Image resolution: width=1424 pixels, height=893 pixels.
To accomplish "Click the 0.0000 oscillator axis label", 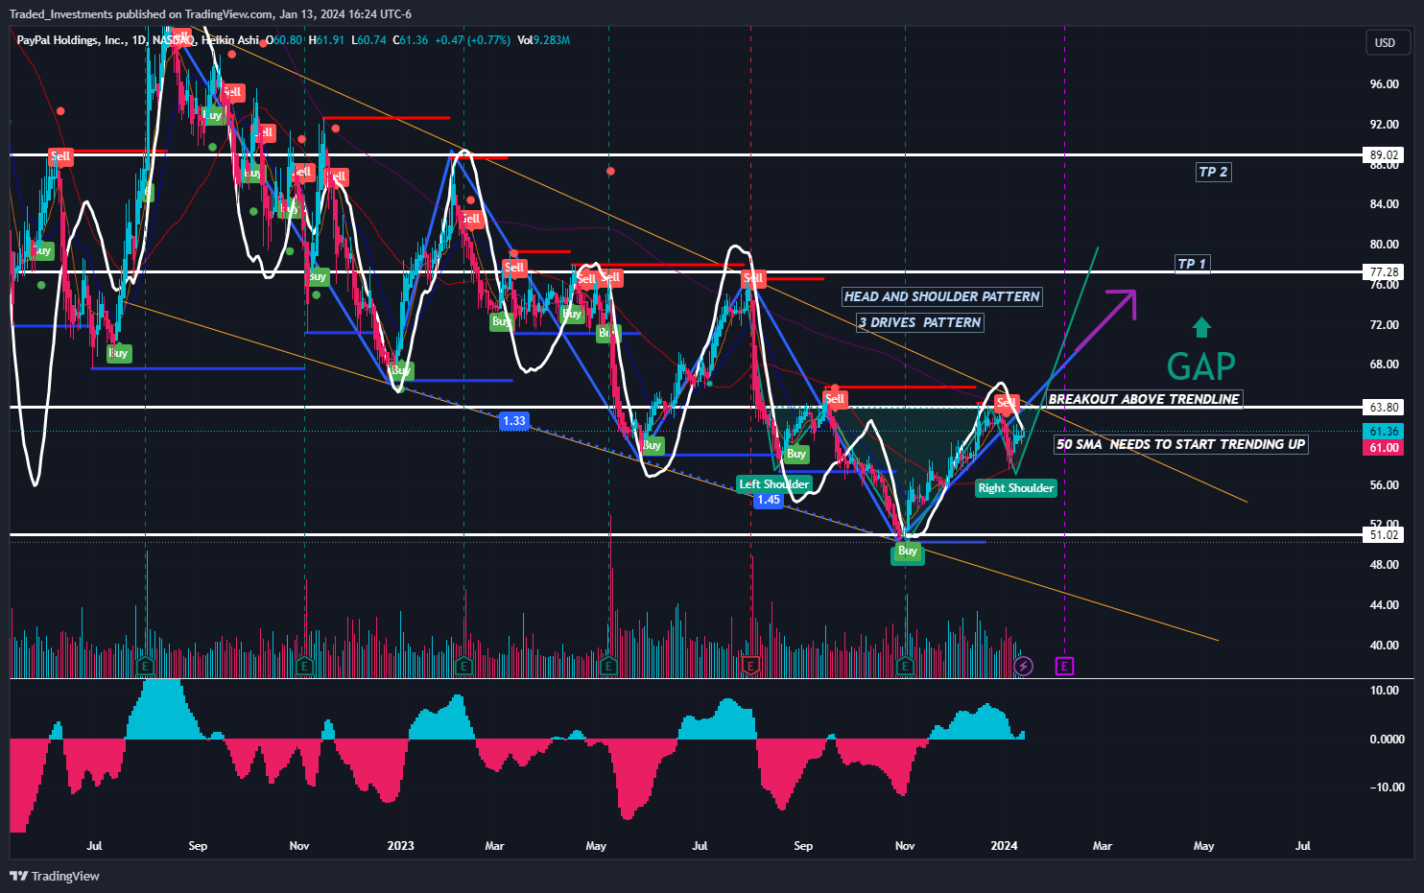I will [x=1387, y=740].
